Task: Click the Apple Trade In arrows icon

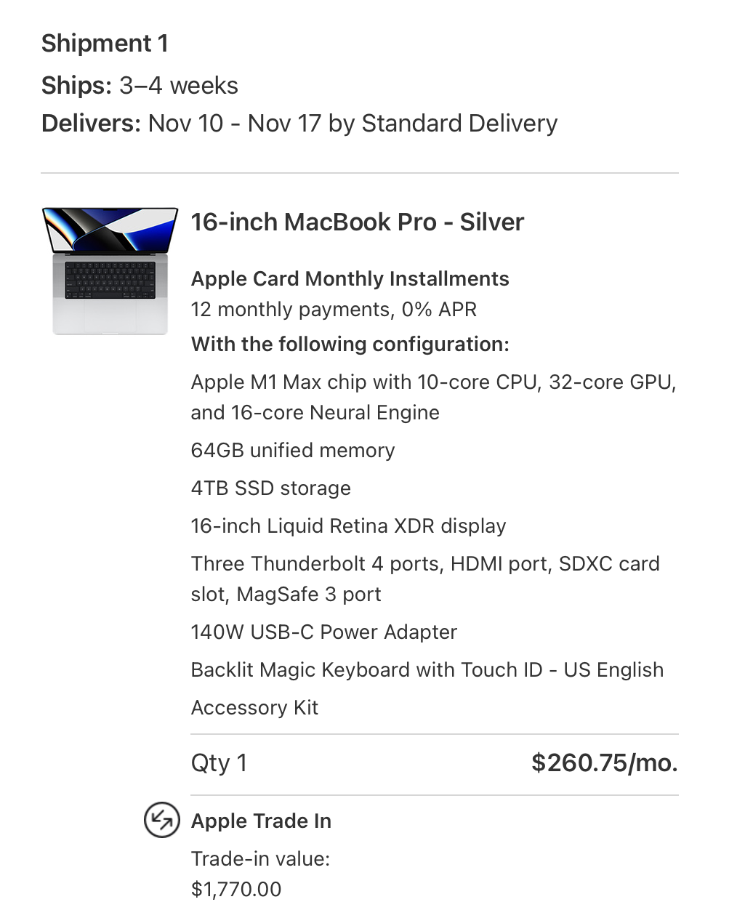Action: tap(161, 821)
